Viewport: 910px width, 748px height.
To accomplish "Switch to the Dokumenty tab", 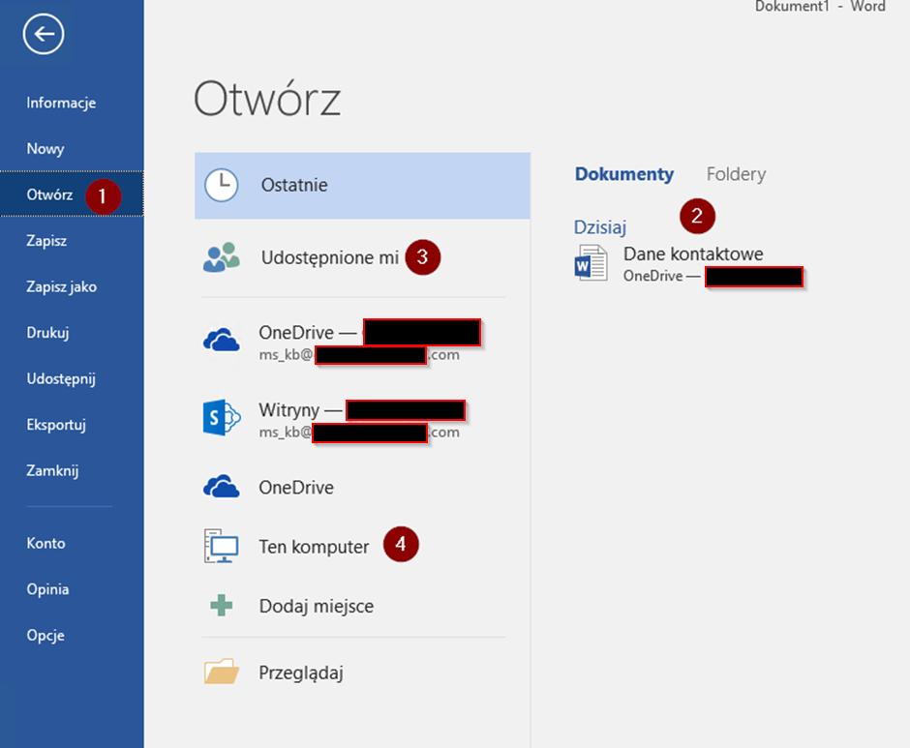I will (623, 174).
